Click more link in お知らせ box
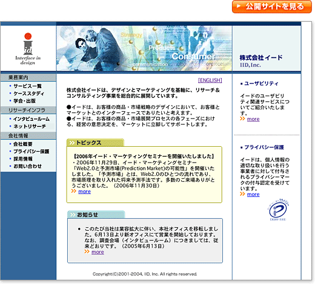Viewport: 315px width, 284px height. (x=98, y=252)
